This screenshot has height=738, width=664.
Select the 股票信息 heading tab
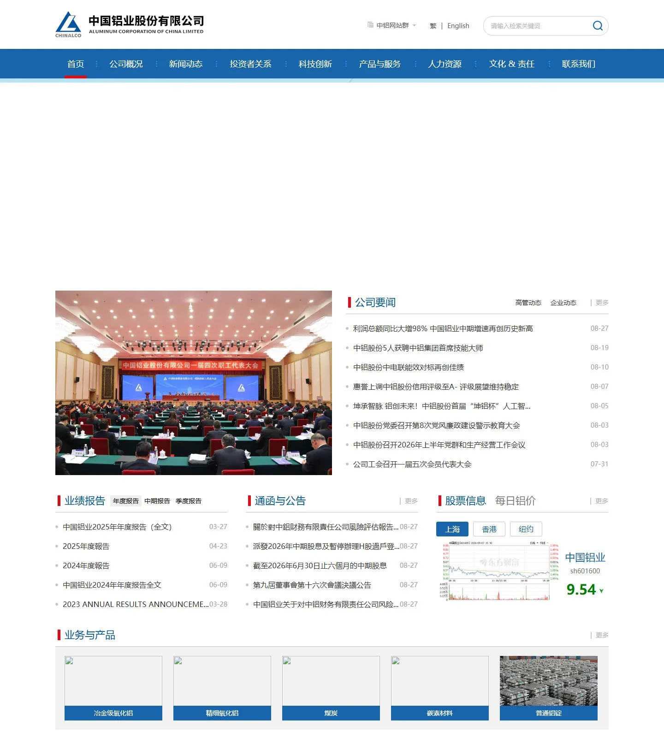tap(465, 501)
